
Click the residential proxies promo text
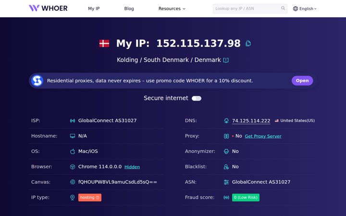(150, 81)
